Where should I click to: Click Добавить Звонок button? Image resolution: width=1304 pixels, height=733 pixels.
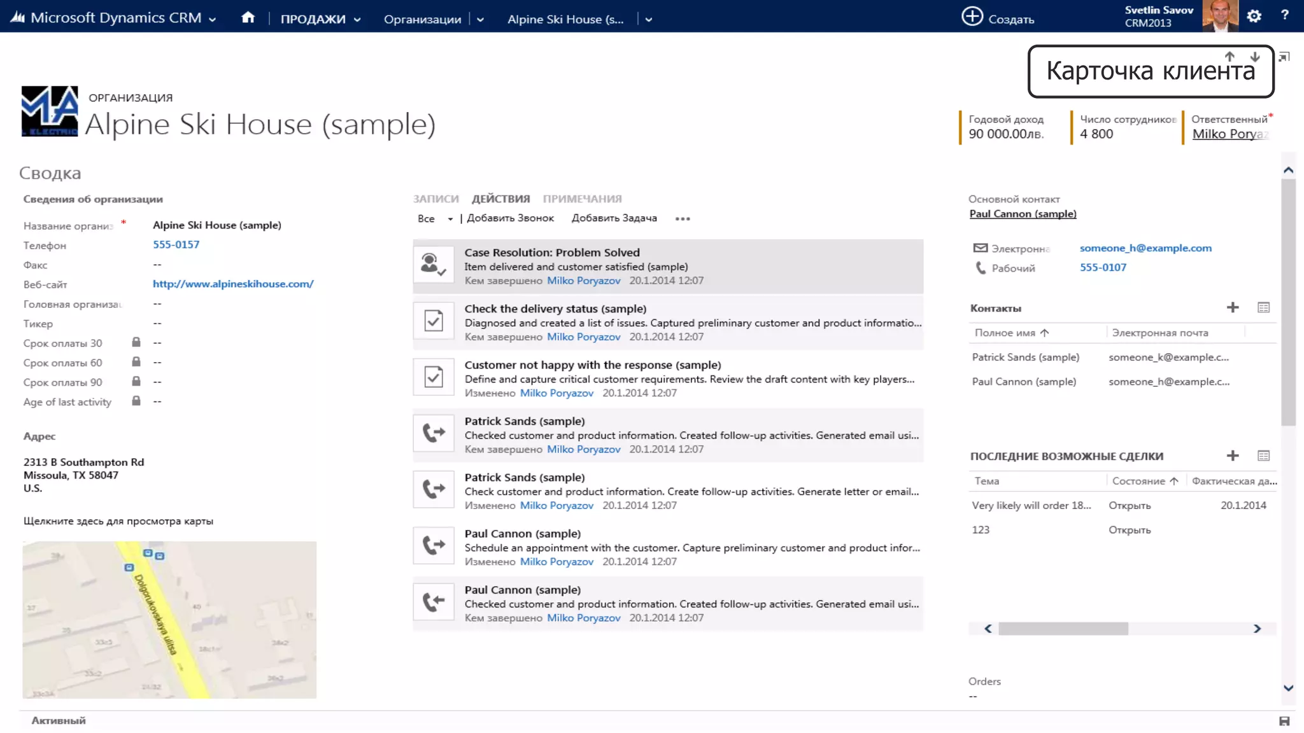(x=510, y=218)
